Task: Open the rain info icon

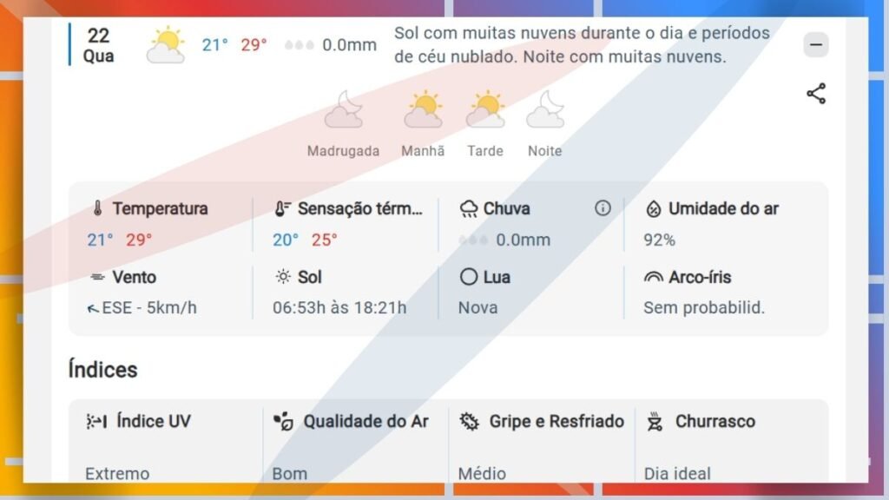Action: (603, 208)
